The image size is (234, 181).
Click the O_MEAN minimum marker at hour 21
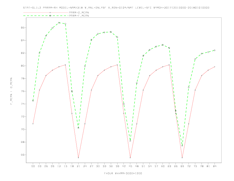click(78, 158)
